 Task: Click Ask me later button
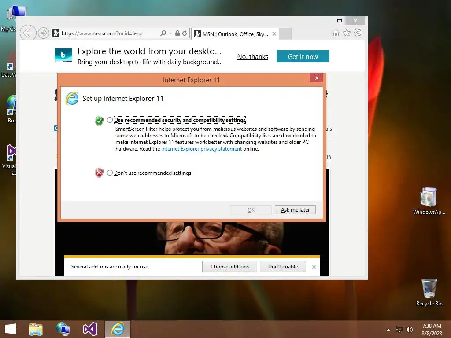[x=295, y=210]
